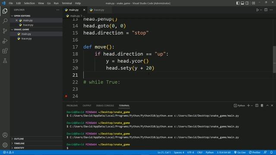
Task: Close main.py in Open Editors list
Action: (16, 20)
